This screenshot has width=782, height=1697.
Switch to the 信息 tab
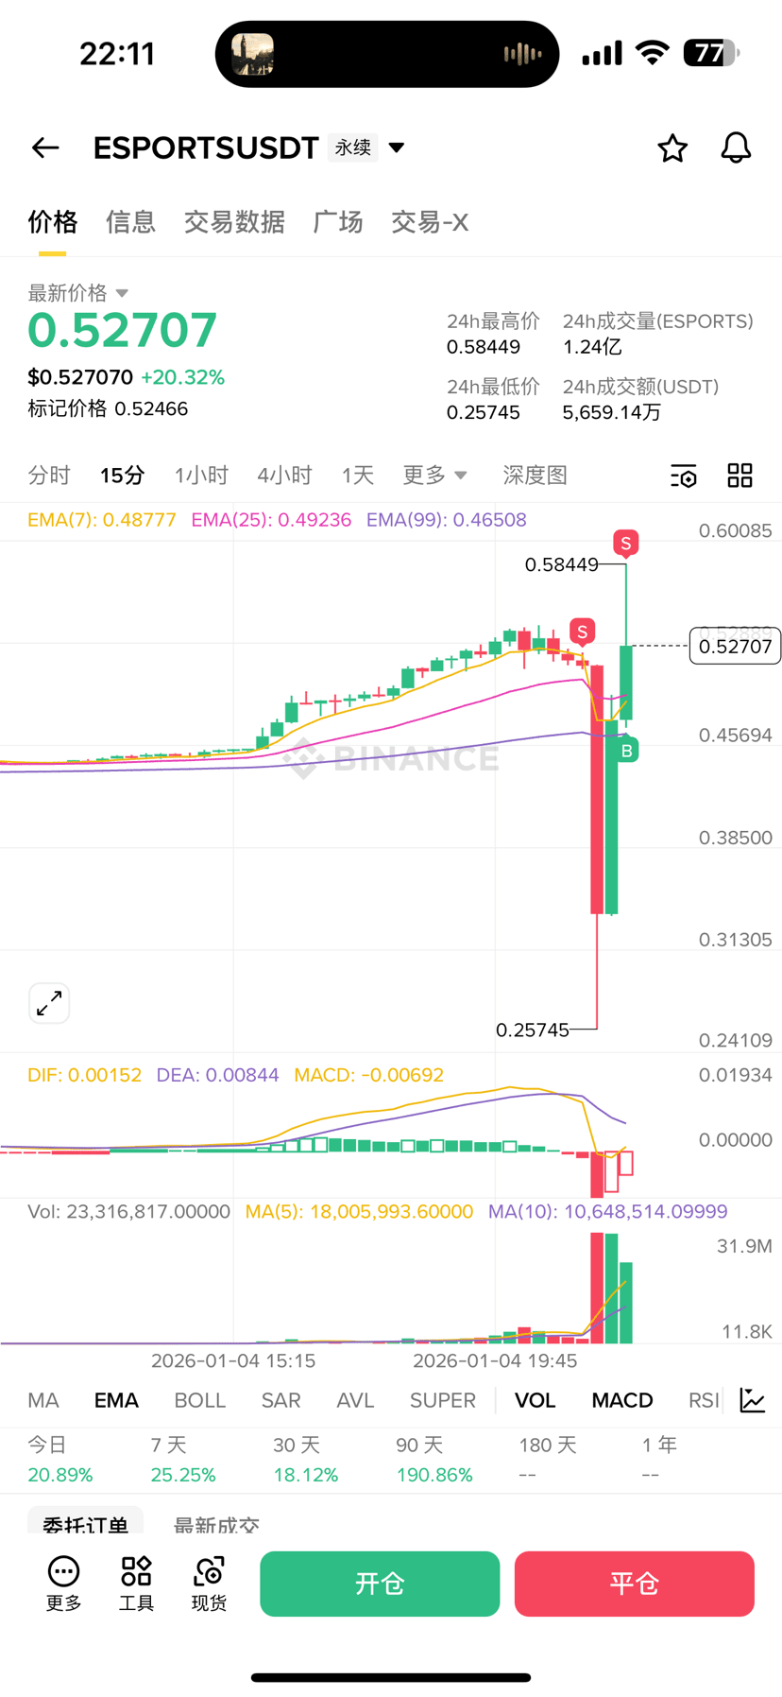coord(130,222)
